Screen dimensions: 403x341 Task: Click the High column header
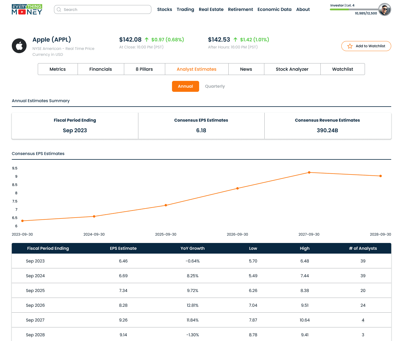click(x=305, y=248)
